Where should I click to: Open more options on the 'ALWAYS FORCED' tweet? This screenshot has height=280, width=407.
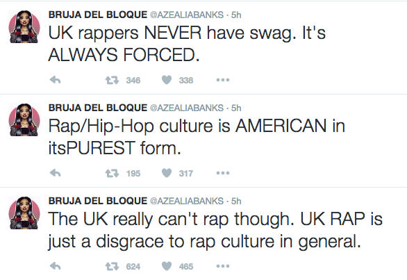click(223, 80)
